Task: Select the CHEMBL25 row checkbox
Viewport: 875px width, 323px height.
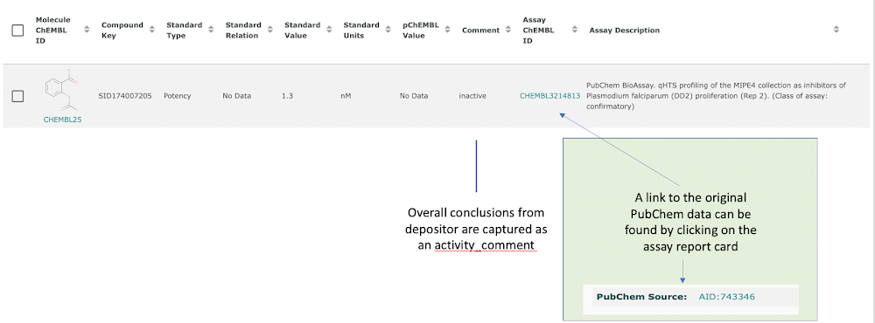Action: pos(17,96)
